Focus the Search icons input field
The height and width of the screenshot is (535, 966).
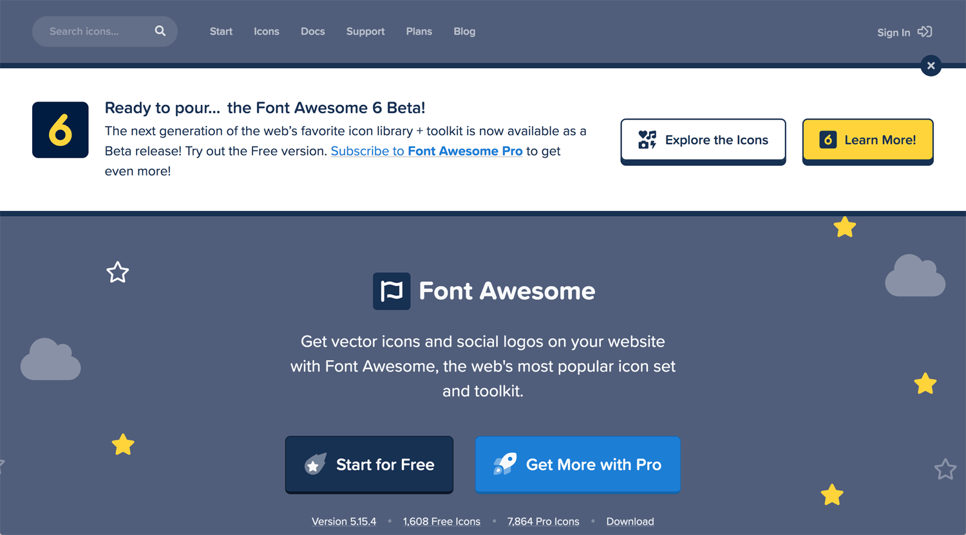105,31
